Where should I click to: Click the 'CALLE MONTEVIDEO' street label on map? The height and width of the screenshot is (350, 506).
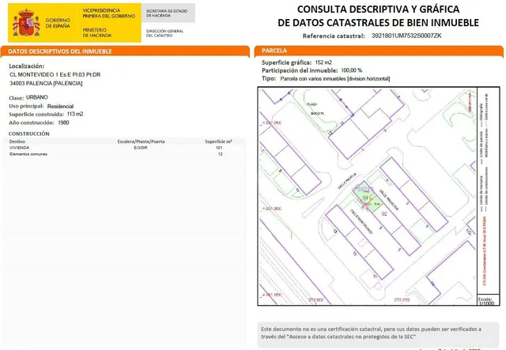(x=361, y=221)
